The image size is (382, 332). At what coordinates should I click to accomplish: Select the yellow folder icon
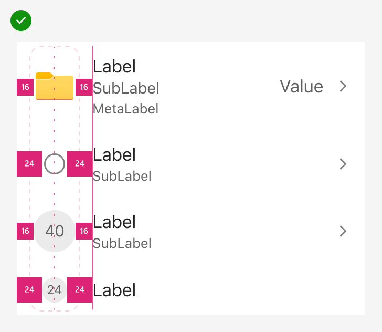[x=55, y=86]
